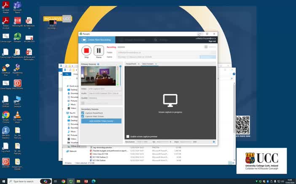Open Google Chrome desktop shortcut

point(5,115)
